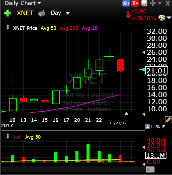Click the XNET ticker symbol field
This screenshot has height=175, width=172.
25,13
